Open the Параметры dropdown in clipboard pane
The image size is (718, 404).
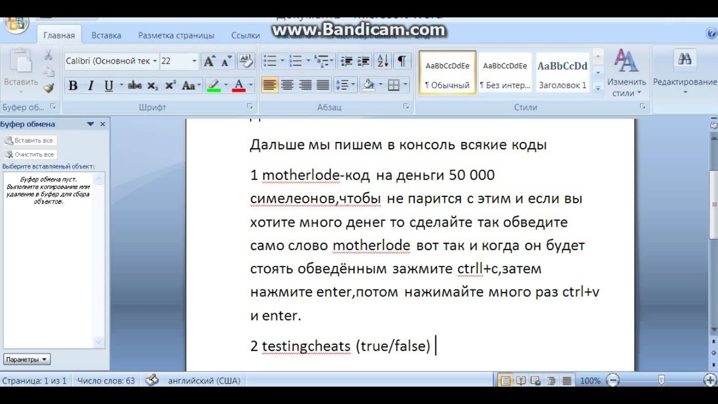27,360
